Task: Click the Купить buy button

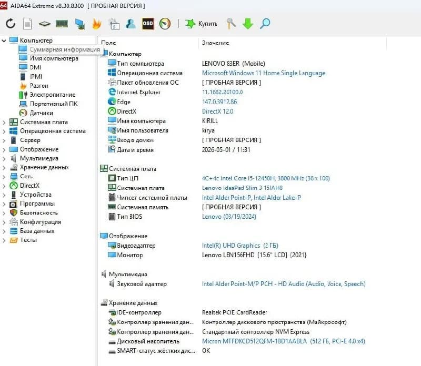Action: point(202,24)
